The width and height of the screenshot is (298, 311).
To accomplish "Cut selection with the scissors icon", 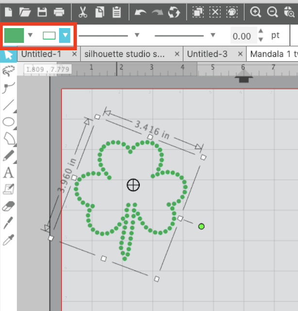I will point(83,12).
